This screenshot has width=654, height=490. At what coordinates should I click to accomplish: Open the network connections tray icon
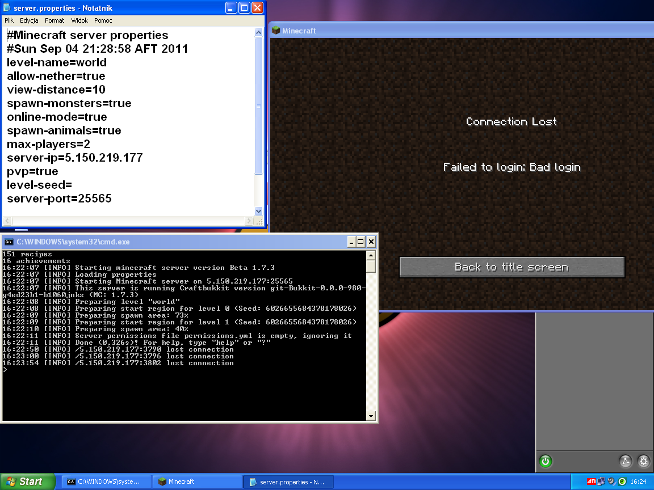pyautogui.click(x=601, y=481)
